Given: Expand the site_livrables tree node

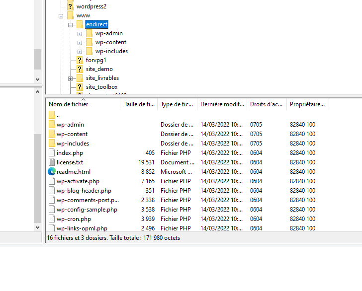Looking at the screenshot, I should point(71,78).
